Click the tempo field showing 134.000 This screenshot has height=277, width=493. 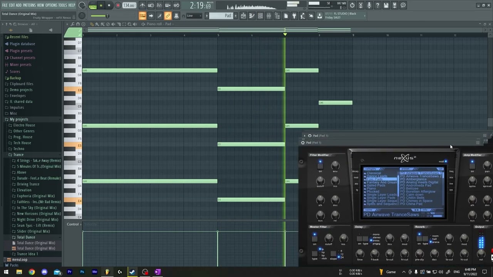129,5
